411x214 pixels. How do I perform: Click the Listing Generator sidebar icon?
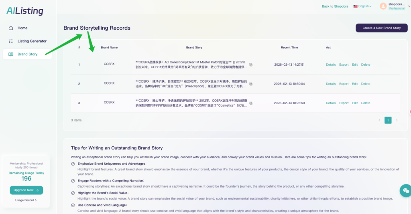click(11, 41)
